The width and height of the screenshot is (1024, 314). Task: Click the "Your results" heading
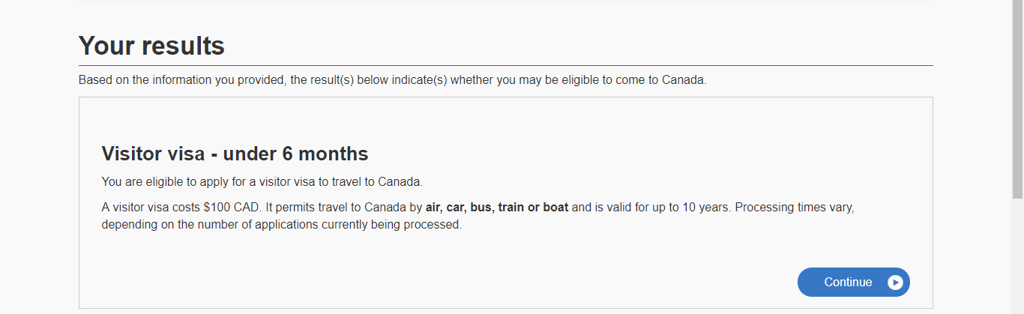coord(151,46)
